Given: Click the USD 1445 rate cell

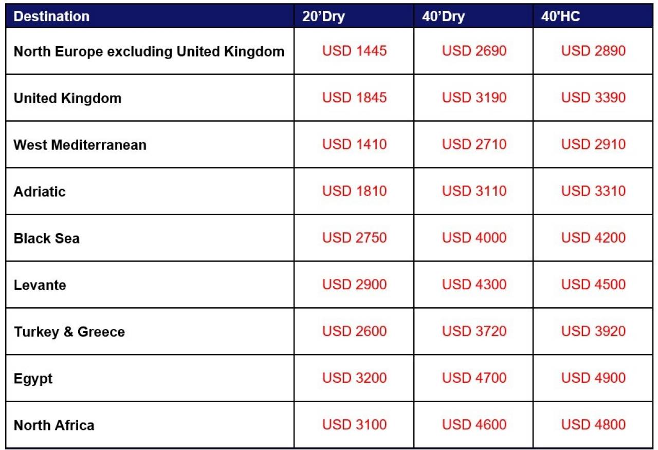Looking at the screenshot, I should (354, 51).
